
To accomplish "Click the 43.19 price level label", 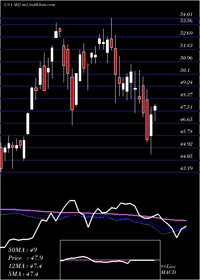I will tap(186, 168).
